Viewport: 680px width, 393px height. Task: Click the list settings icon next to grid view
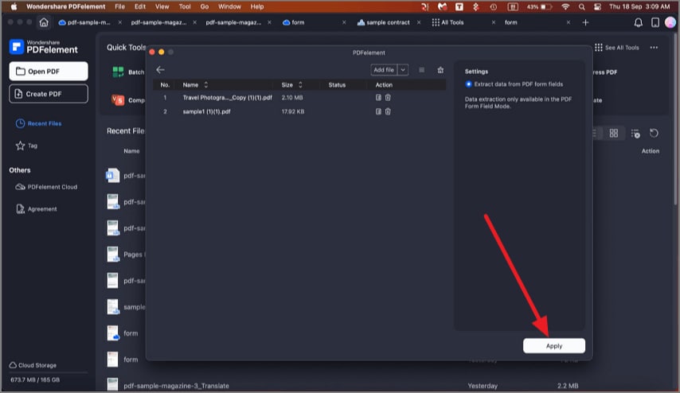(x=635, y=134)
